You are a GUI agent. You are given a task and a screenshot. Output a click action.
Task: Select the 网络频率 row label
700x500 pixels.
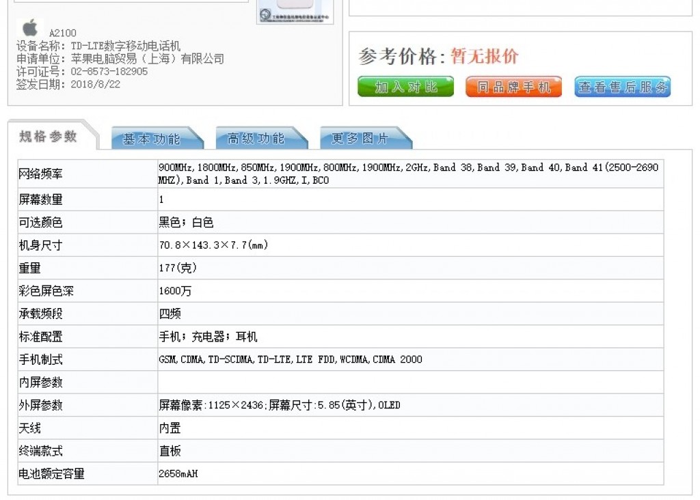tap(41, 174)
